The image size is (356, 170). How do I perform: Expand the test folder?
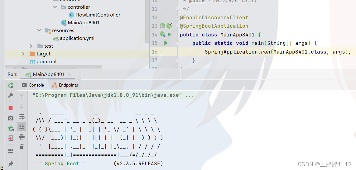[31, 46]
